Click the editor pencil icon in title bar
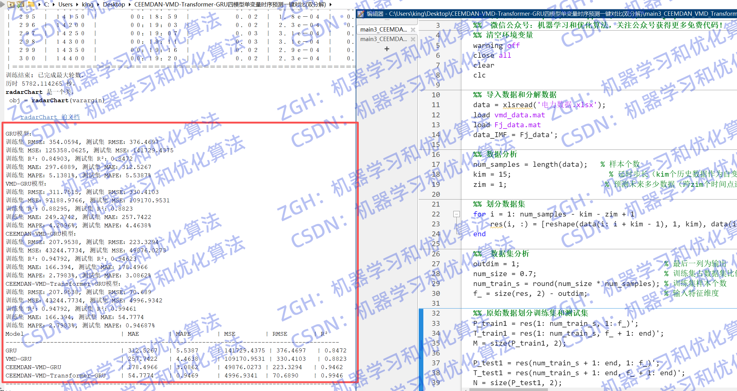Image resolution: width=737 pixels, height=391 pixels. [x=361, y=14]
